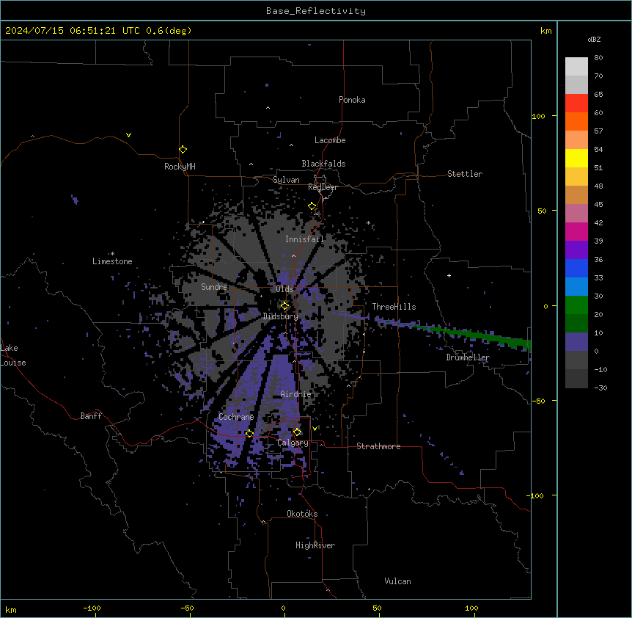
Task: Click the Airdrie city label
Action: tap(296, 394)
